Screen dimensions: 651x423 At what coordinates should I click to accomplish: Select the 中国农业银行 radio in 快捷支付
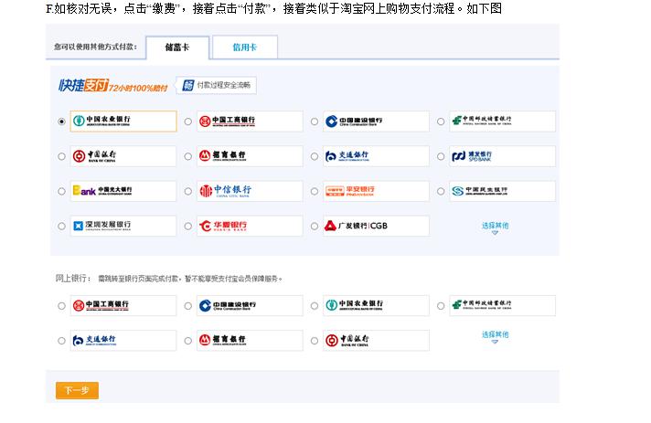point(61,122)
